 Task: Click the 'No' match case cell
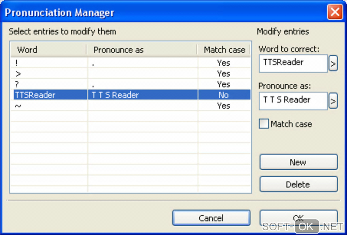click(224, 95)
